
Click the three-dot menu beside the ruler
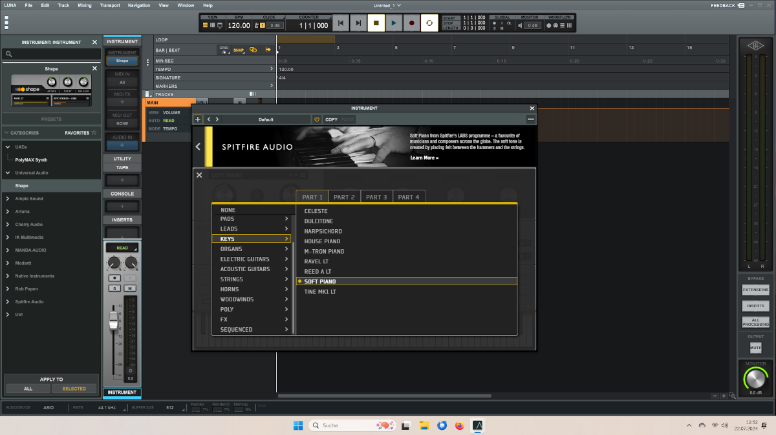[148, 63]
